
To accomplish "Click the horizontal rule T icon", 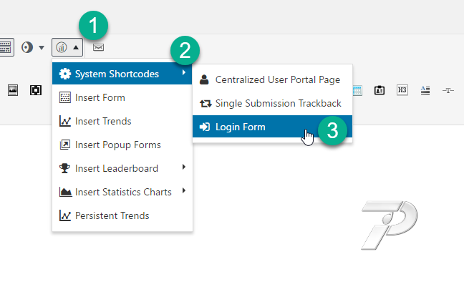I will [448, 90].
